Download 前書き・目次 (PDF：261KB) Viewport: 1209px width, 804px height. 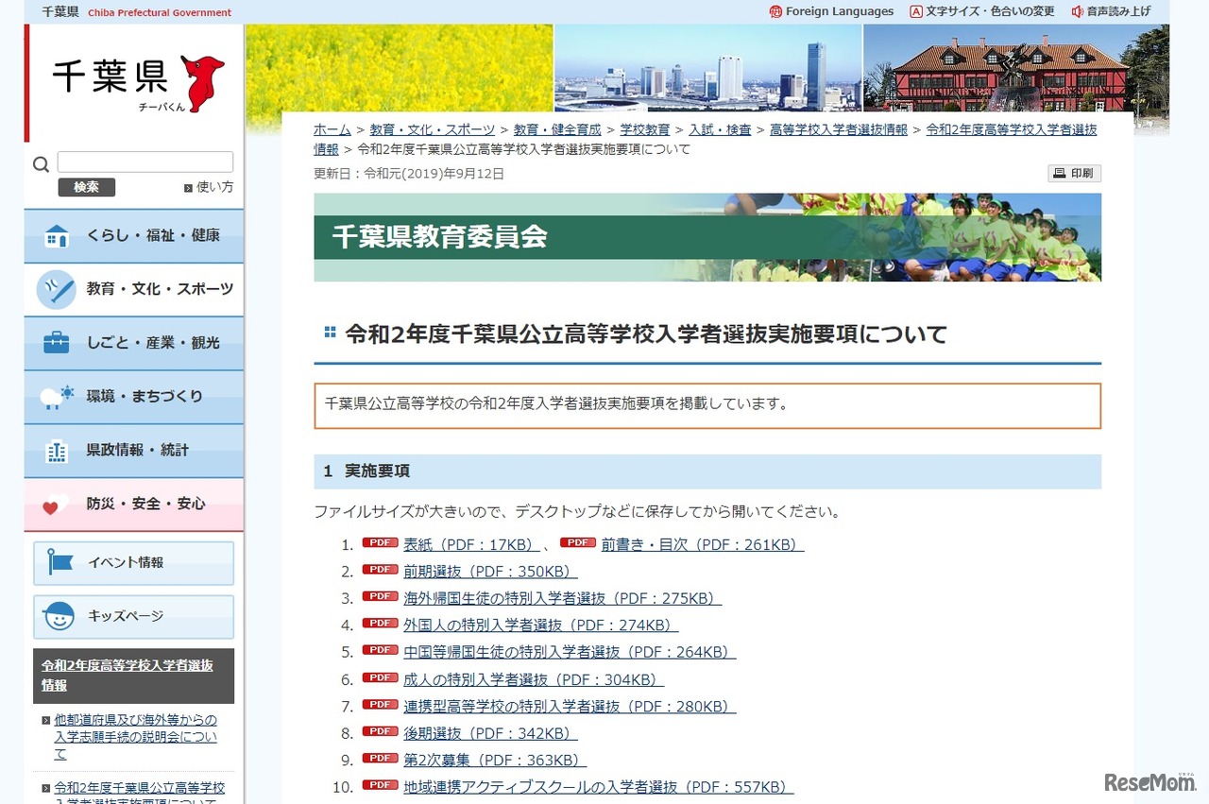tap(703, 545)
